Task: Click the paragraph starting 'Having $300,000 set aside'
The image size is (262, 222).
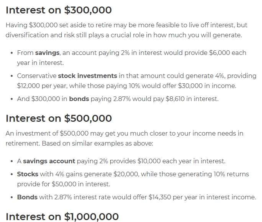Action: pyautogui.click(x=126, y=30)
